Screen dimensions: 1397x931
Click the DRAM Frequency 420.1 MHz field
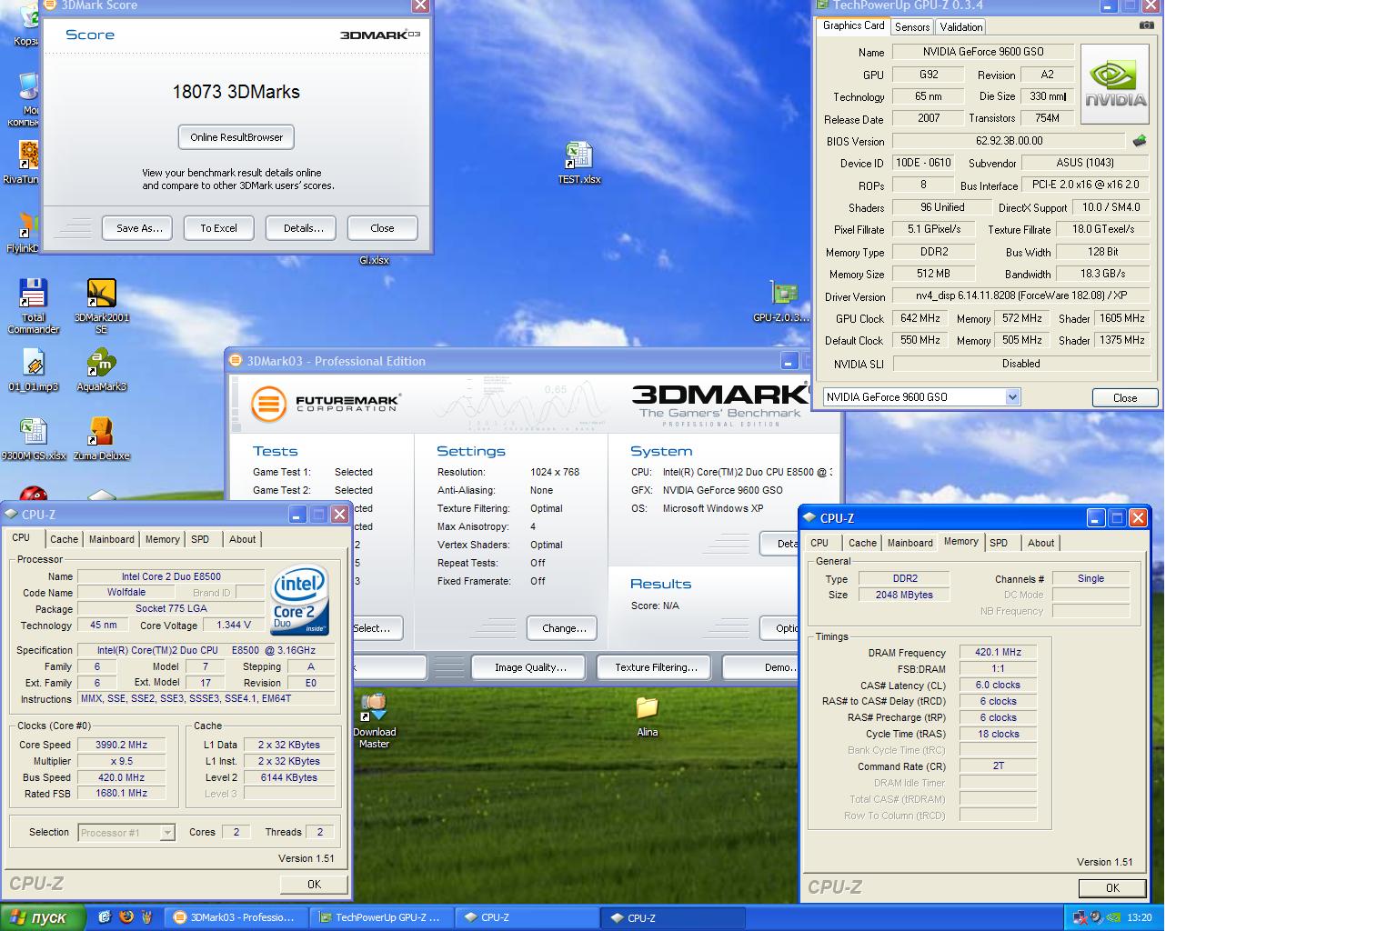point(998,652)
